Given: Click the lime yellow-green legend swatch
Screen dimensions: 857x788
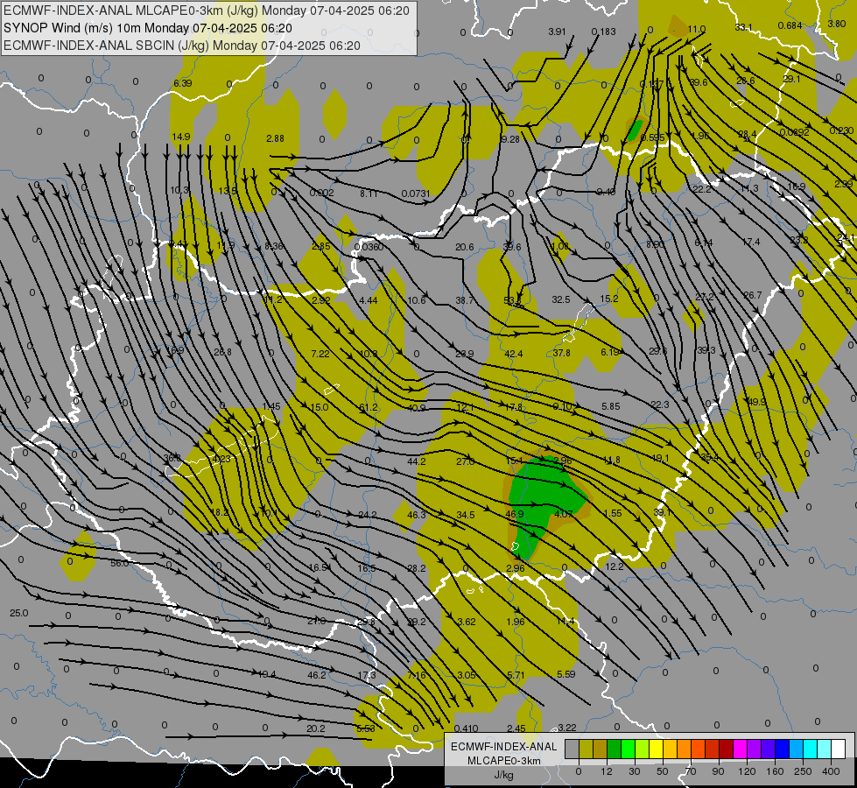Looking at the screenshot, I should (x=642, y=749).
